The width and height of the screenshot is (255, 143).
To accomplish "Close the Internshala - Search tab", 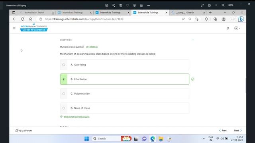I will pyautogui.click(x=53, y=12).
